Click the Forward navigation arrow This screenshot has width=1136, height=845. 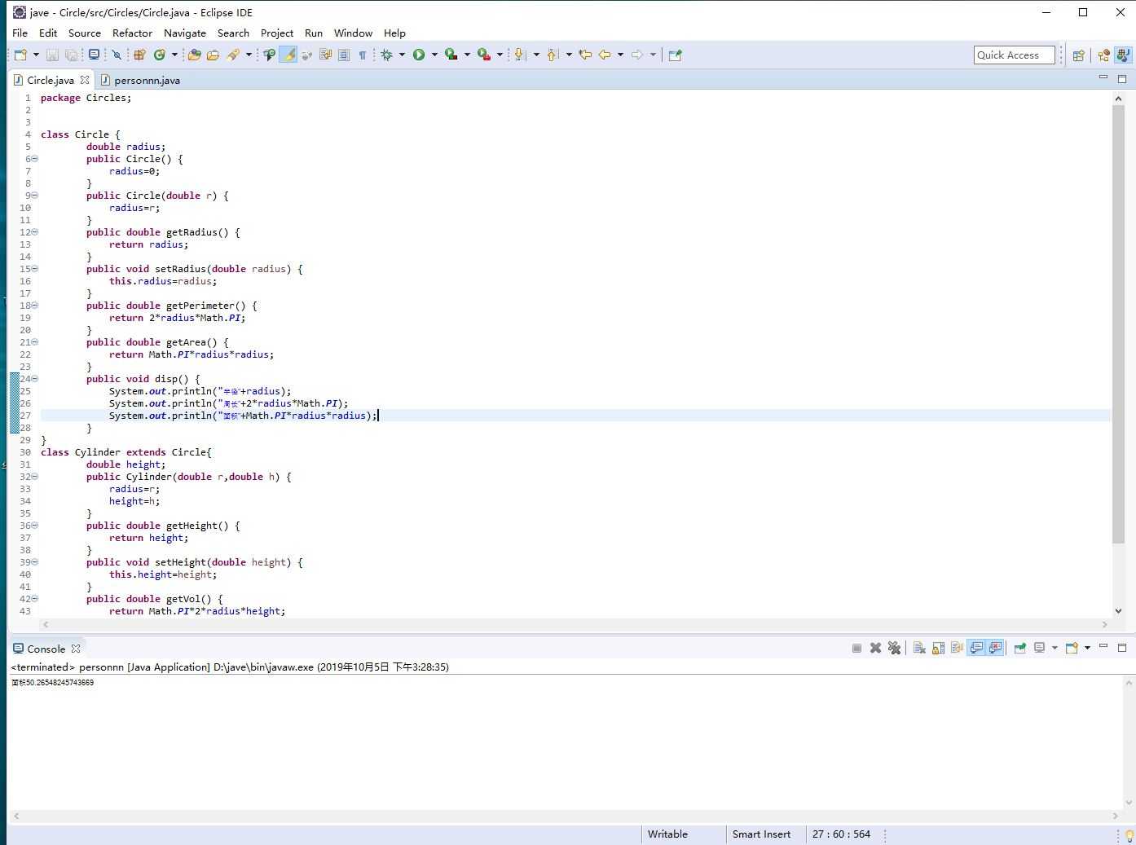click(637, 55)
